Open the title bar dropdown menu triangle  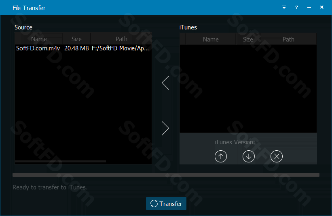click(x=284, y=7)
